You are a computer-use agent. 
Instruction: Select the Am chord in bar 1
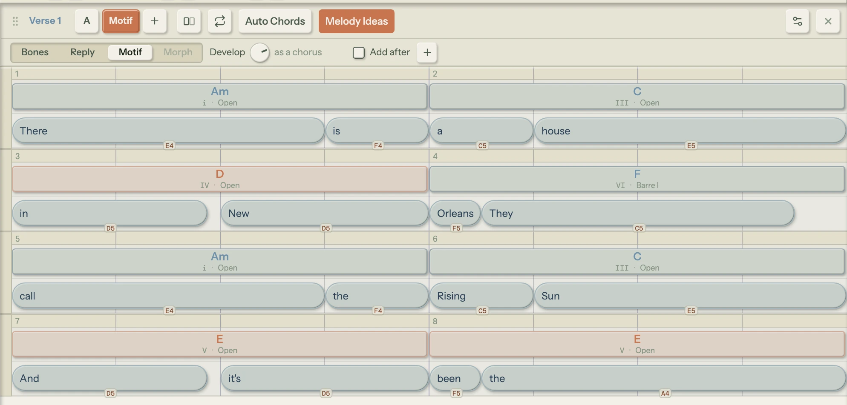pyautogui.click(x=219, y=96)
